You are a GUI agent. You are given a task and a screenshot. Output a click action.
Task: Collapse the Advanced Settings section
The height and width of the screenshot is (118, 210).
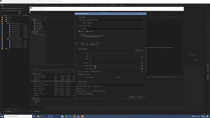point(77,82)
